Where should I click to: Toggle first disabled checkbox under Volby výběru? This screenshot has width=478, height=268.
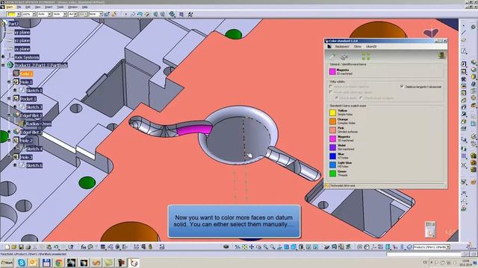coord(331,86)
